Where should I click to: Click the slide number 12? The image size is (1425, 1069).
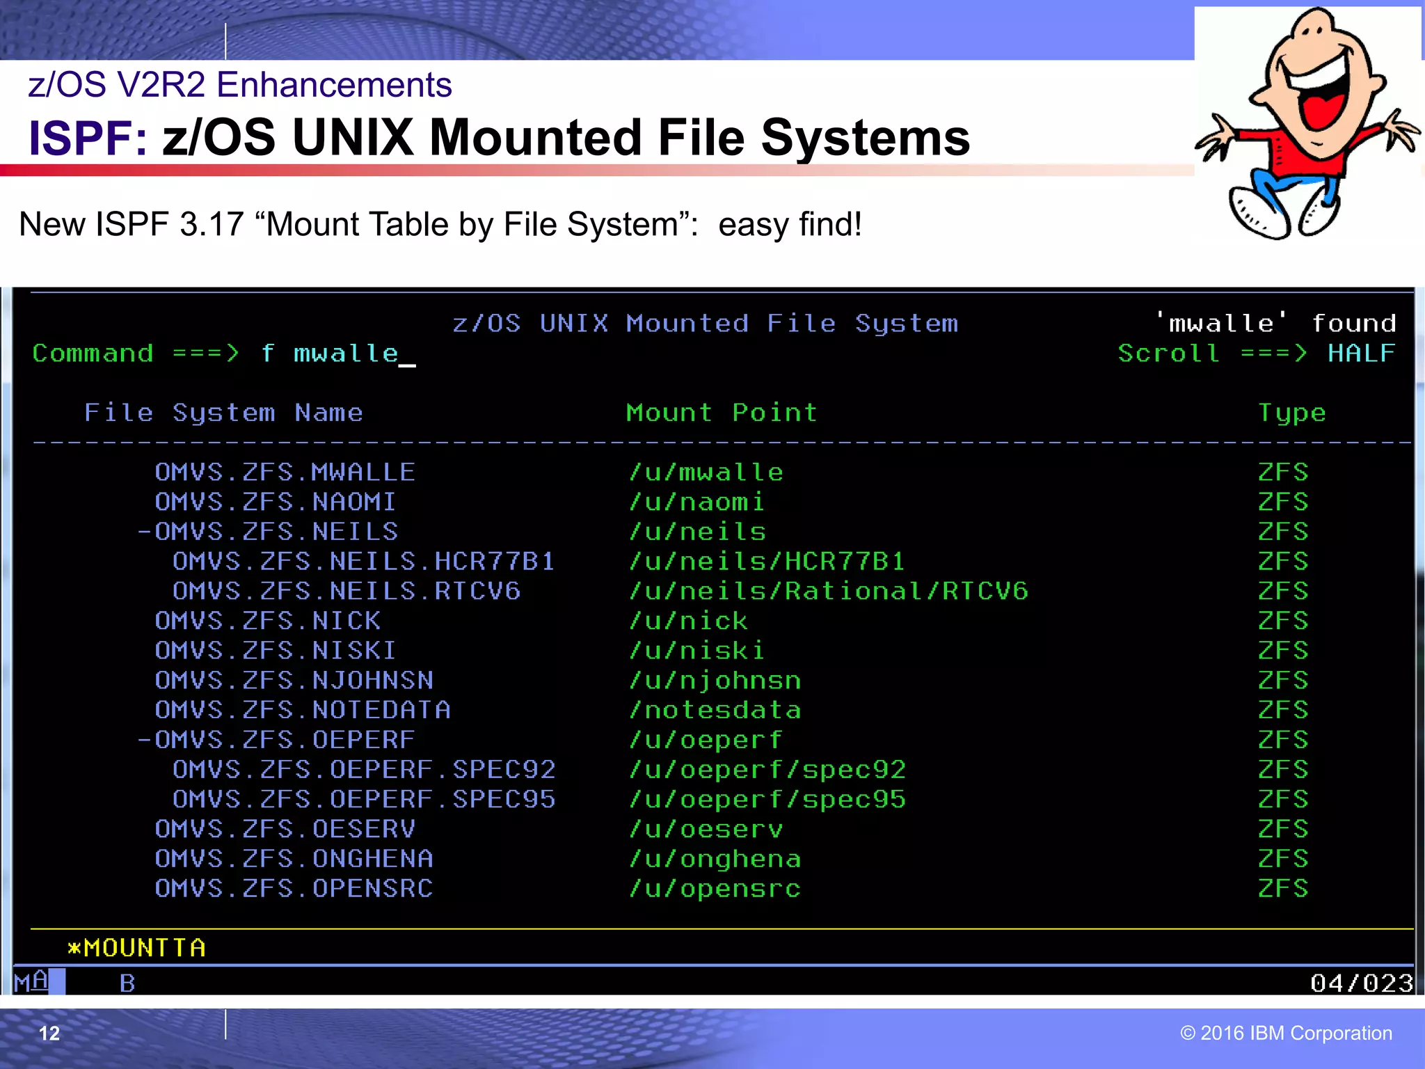click(x=49, y=1034)
